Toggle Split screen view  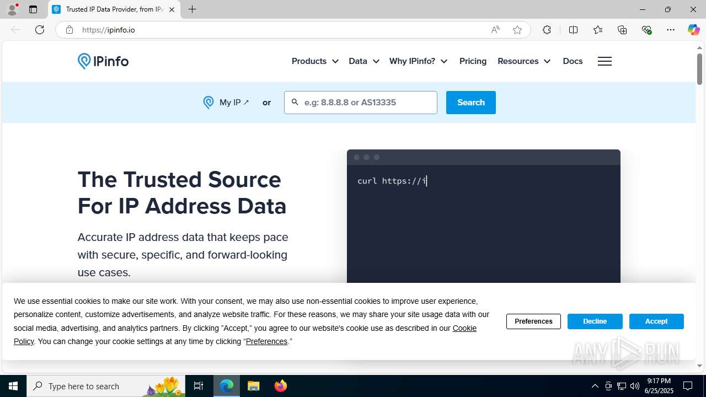coord(573,30)
